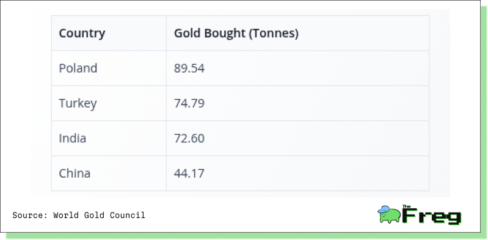Click the small 'The' above Freg logo
The width and height of the screenshot is (488, 240).
pyautogui.click(x=406, y=206)
